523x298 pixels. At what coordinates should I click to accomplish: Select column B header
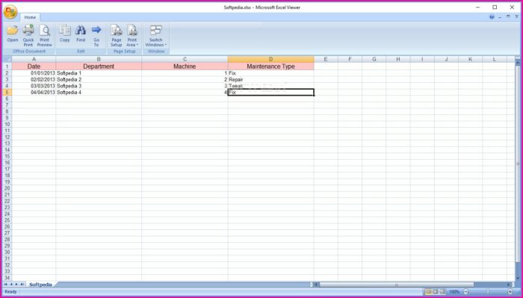99,59
